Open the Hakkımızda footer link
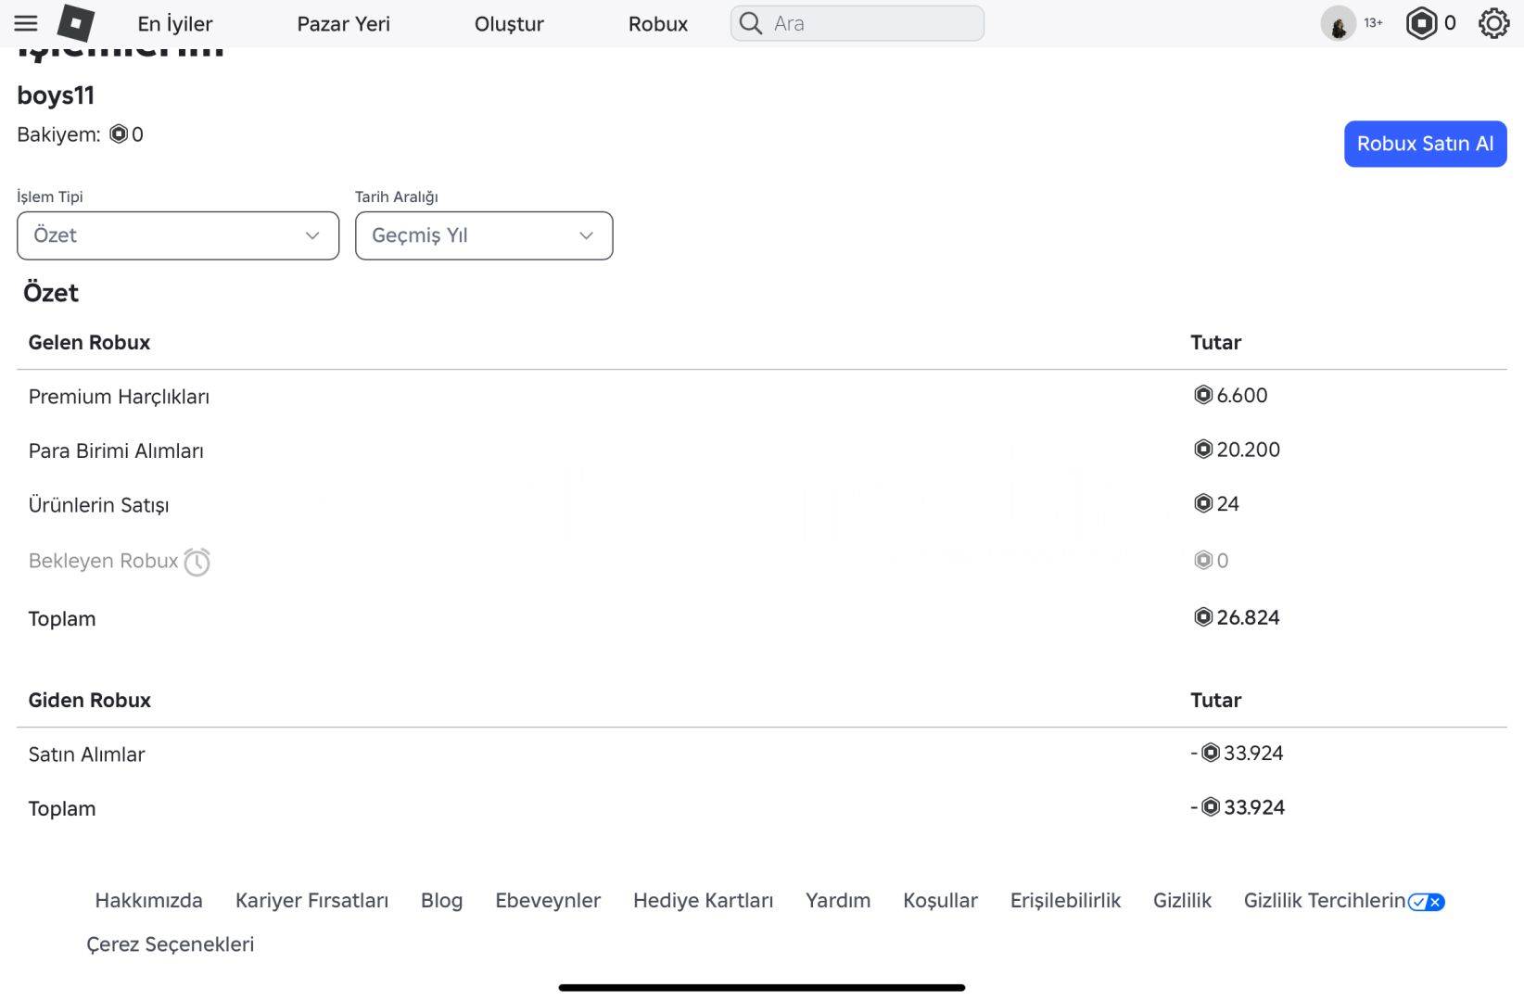 pyautogui.click(x=148, y=901)
